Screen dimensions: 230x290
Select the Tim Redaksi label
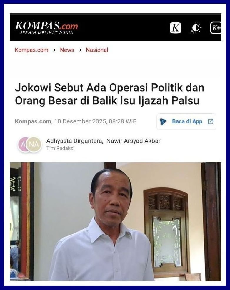(60, 148)
